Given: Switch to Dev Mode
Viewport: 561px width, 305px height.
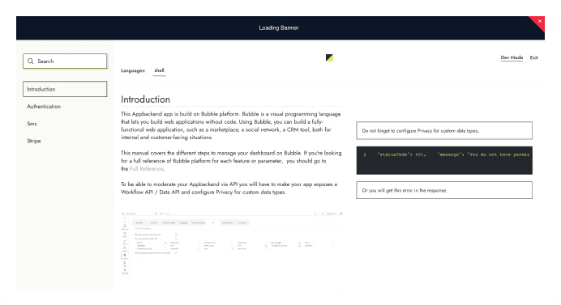Looking at the screenshot, I should coord(512,57).
